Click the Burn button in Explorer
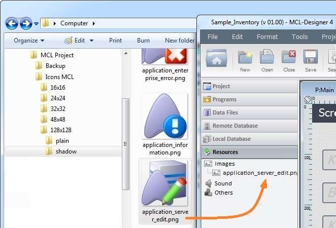Image resolution: width=336 pixels, height=228 pixels. click(x=143, y=41)
